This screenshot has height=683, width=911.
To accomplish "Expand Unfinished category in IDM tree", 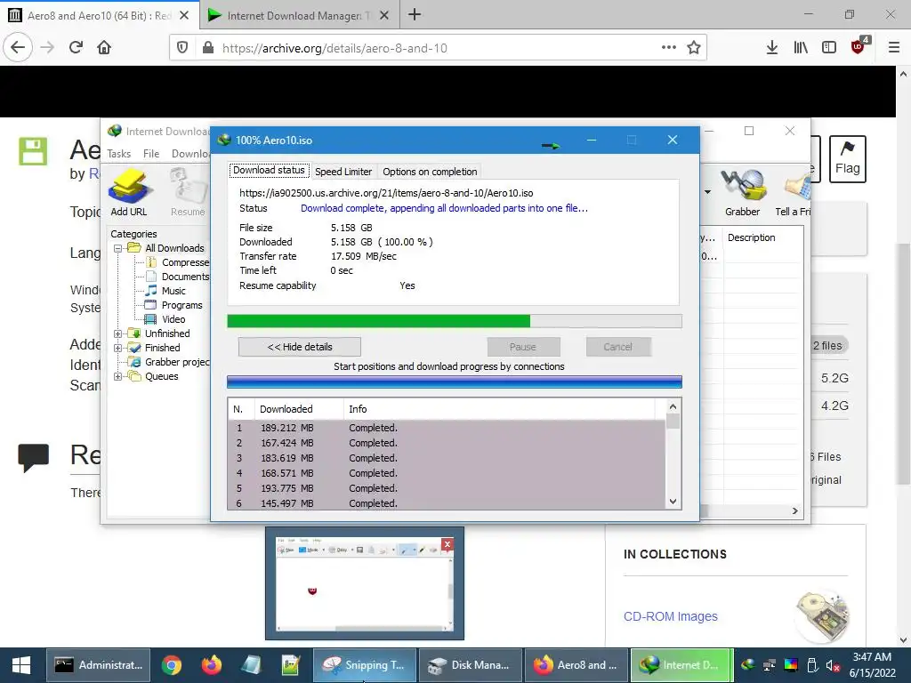I will [x=118, y=334].
